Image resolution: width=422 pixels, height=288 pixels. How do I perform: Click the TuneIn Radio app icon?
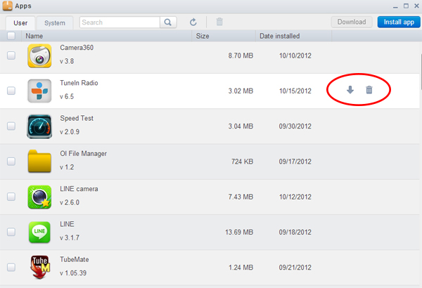[39, 91]
